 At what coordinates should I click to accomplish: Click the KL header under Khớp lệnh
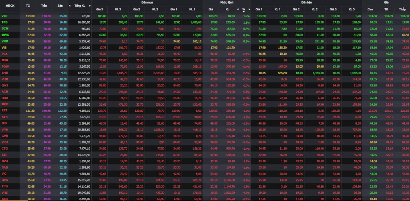227,9
